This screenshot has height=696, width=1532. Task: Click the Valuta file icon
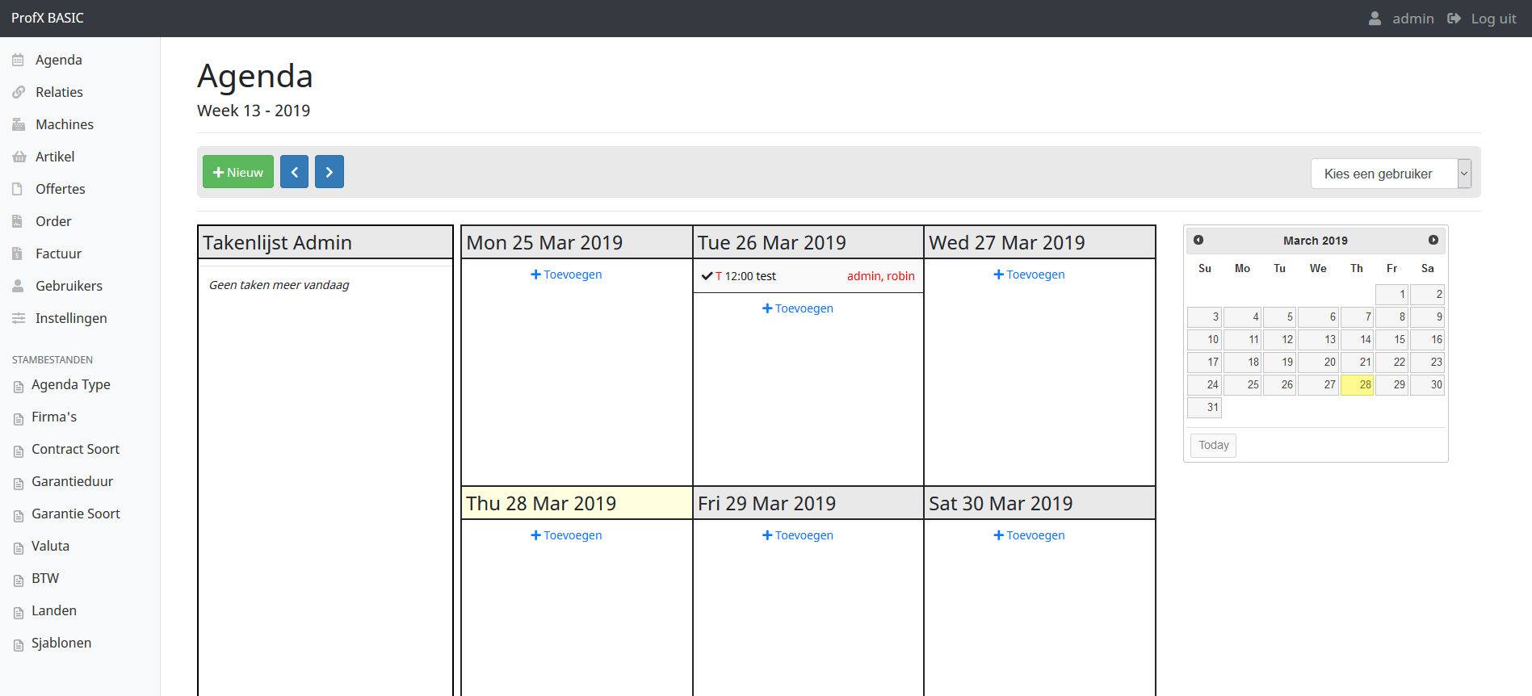pos(19,548)
